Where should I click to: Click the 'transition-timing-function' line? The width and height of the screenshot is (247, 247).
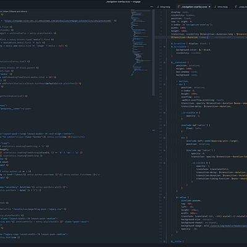click(x=222, y=178)
